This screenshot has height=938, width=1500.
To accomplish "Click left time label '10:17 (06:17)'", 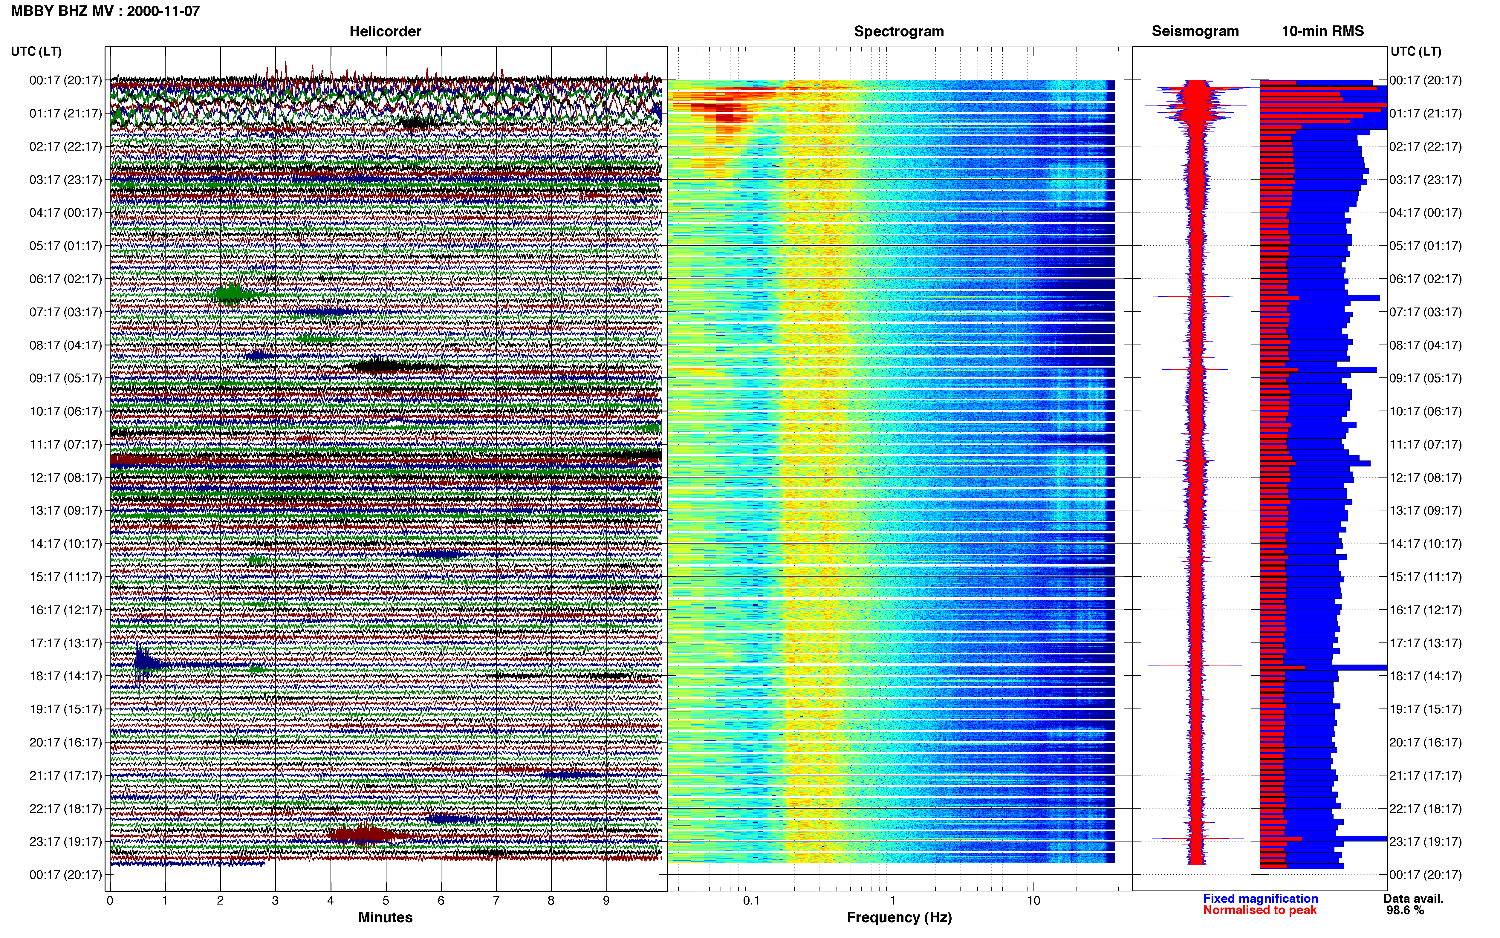I will 65,411.
